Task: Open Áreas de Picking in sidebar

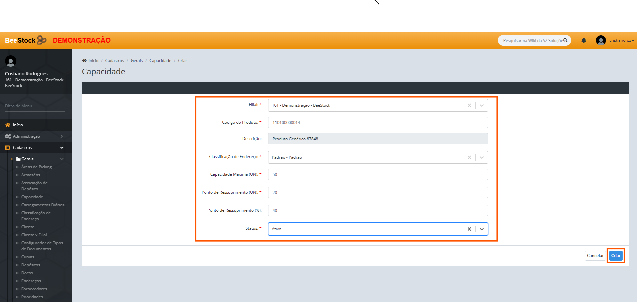Action: pyautogui.click(x=36, y=167)
